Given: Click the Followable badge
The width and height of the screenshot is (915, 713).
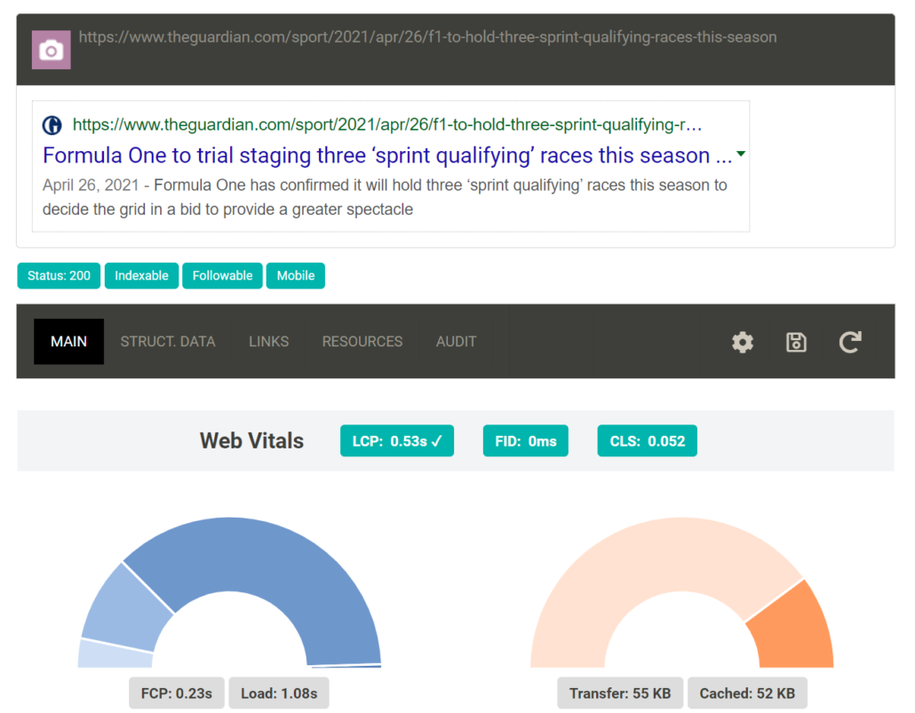Looking at the screenshot, I should [223, 276].
